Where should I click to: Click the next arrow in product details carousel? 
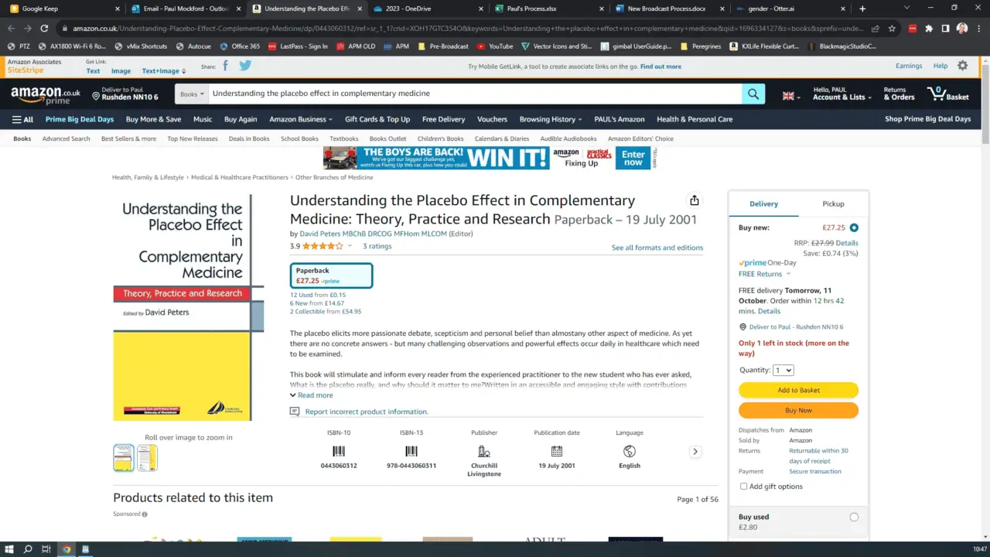(695, 451)
